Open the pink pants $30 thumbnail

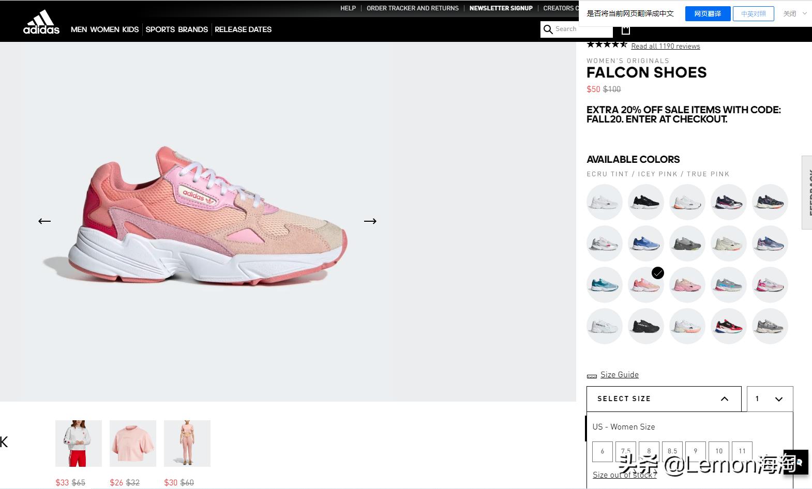[187, 444]
